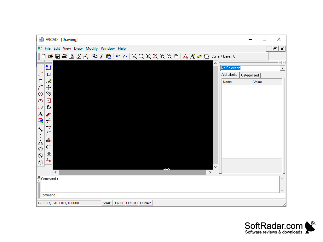Activate the Zoom Window tool
323x242 pixels.
[x=134, y=56]
